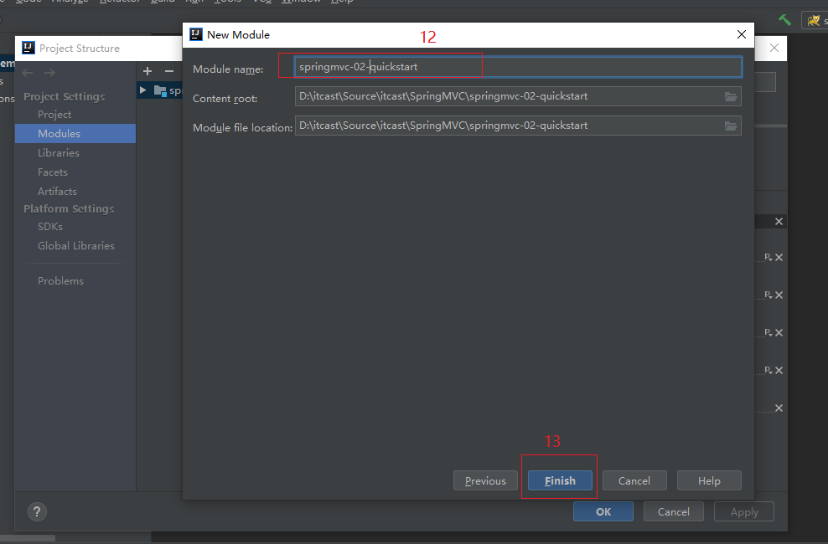
Task: Confirm Project Structure with OK
Action: [x=603, y=511]
